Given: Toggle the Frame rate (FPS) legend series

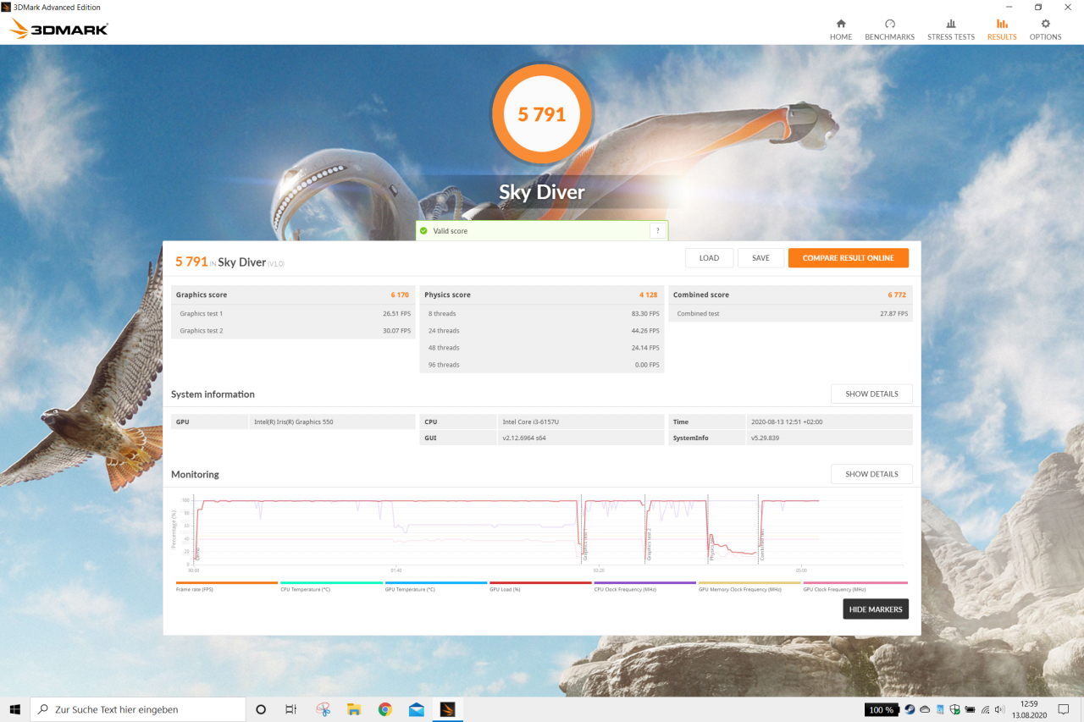Looking at the screenshot, I should 227,587.
